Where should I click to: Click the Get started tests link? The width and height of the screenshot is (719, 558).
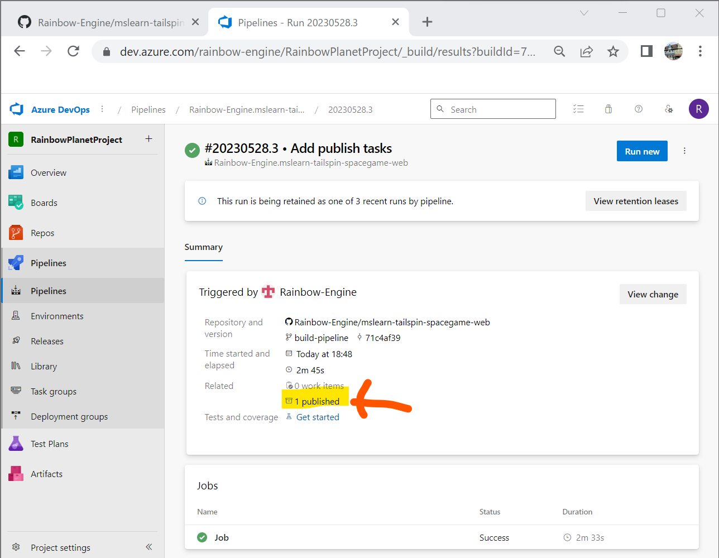pos(318,417)
